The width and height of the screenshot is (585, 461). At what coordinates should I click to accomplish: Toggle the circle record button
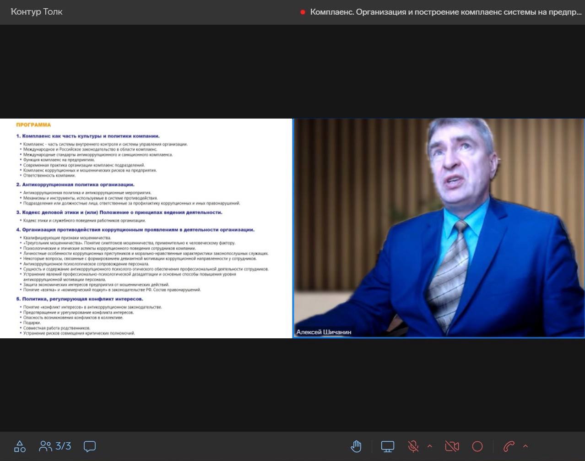[477, 446]
